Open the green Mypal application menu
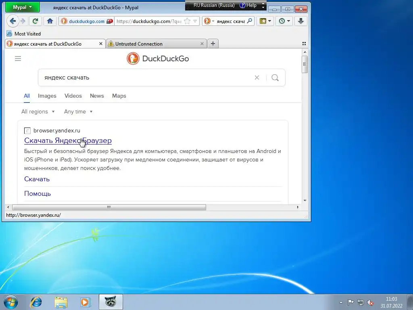 [x=23, y=7]
